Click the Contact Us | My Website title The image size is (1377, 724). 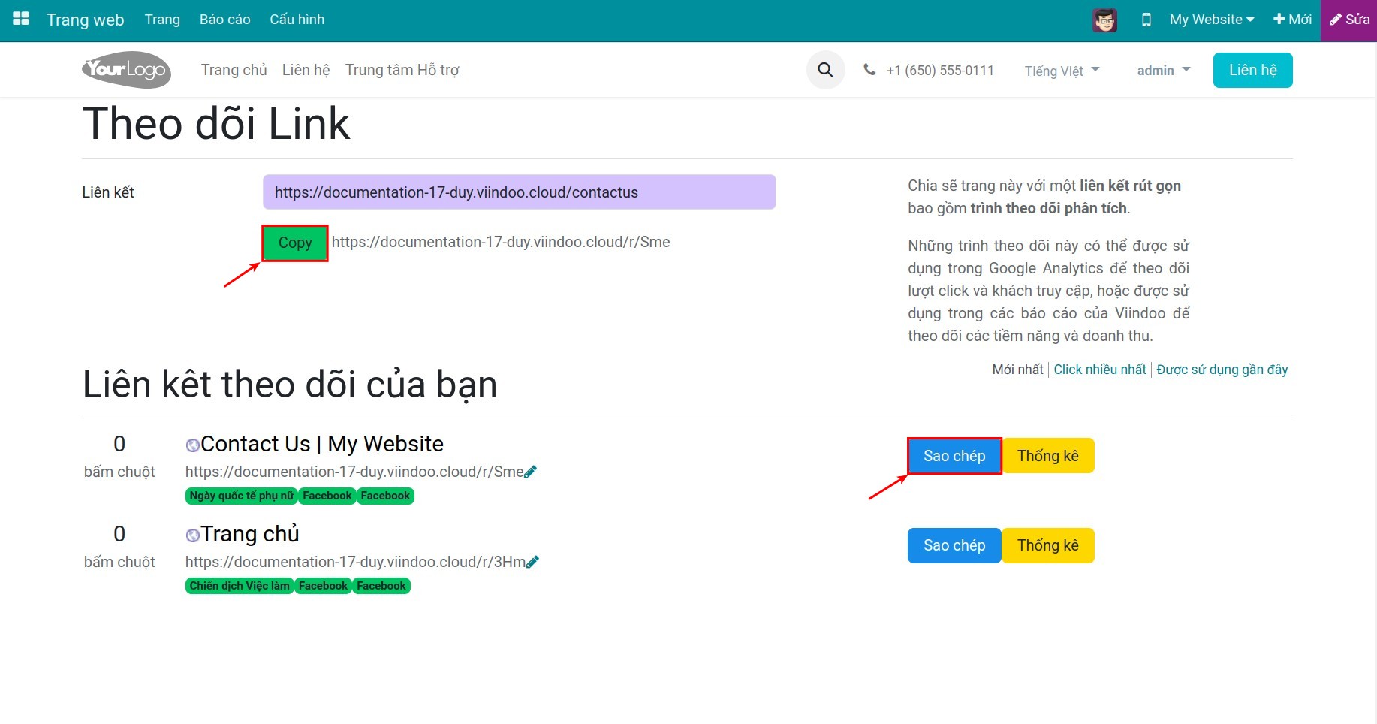322,444
